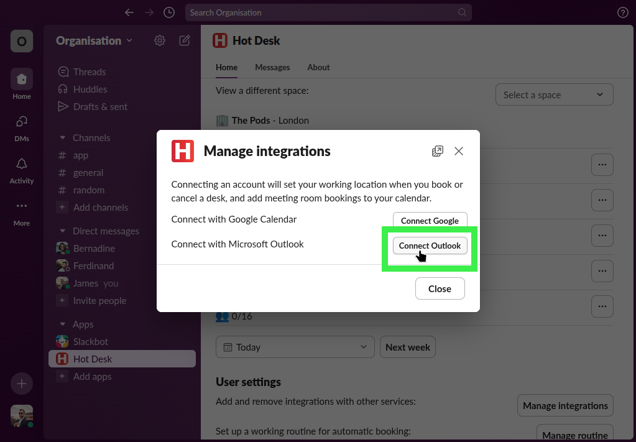Focus the Search Organisation field

coord(328,12)
